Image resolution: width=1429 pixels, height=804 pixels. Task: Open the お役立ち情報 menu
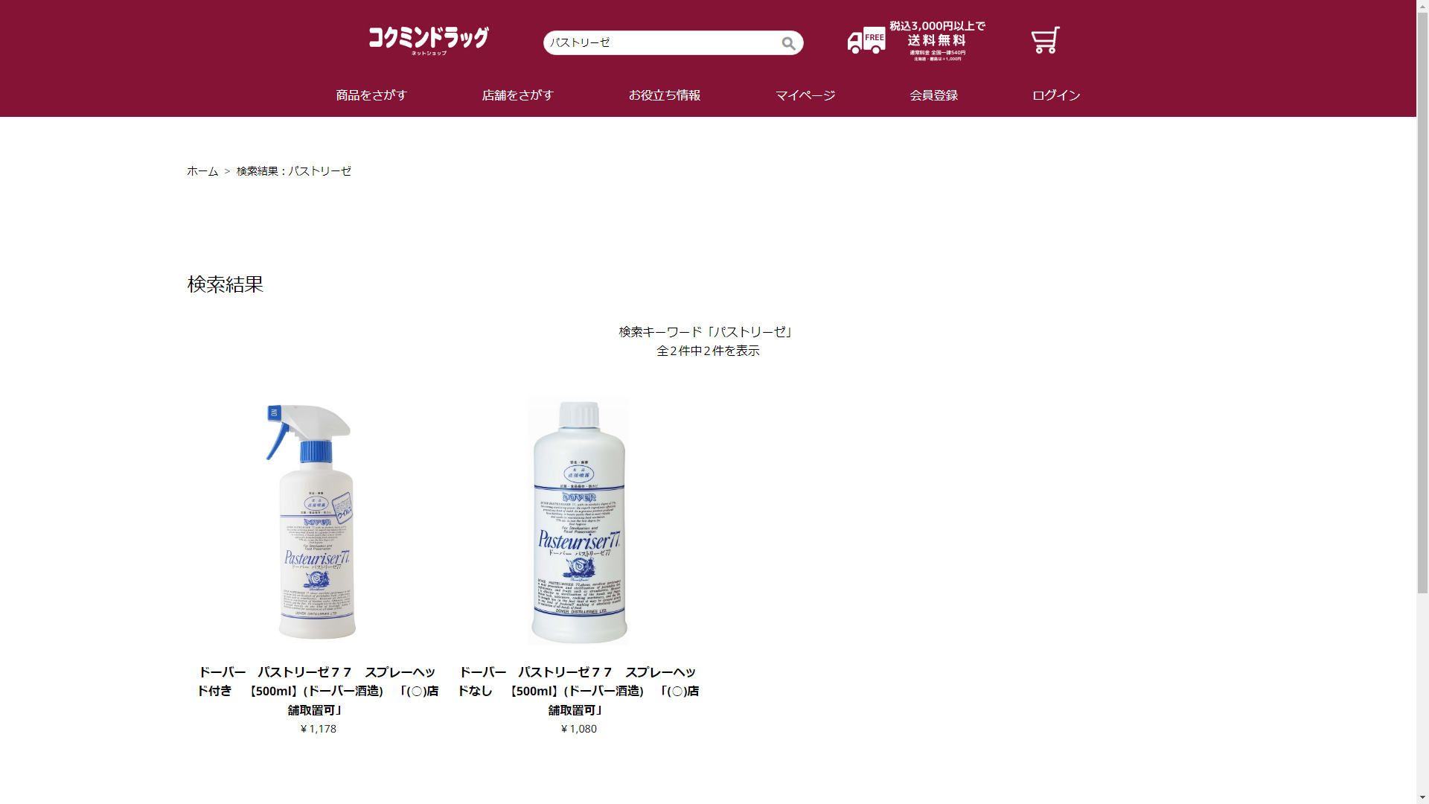point(665,95)
